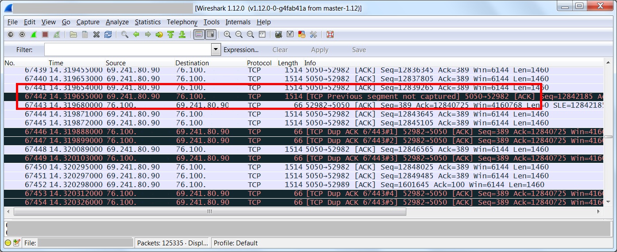
Task: Open Preferences wrench icon in toolbar
Action: (313, 34)
